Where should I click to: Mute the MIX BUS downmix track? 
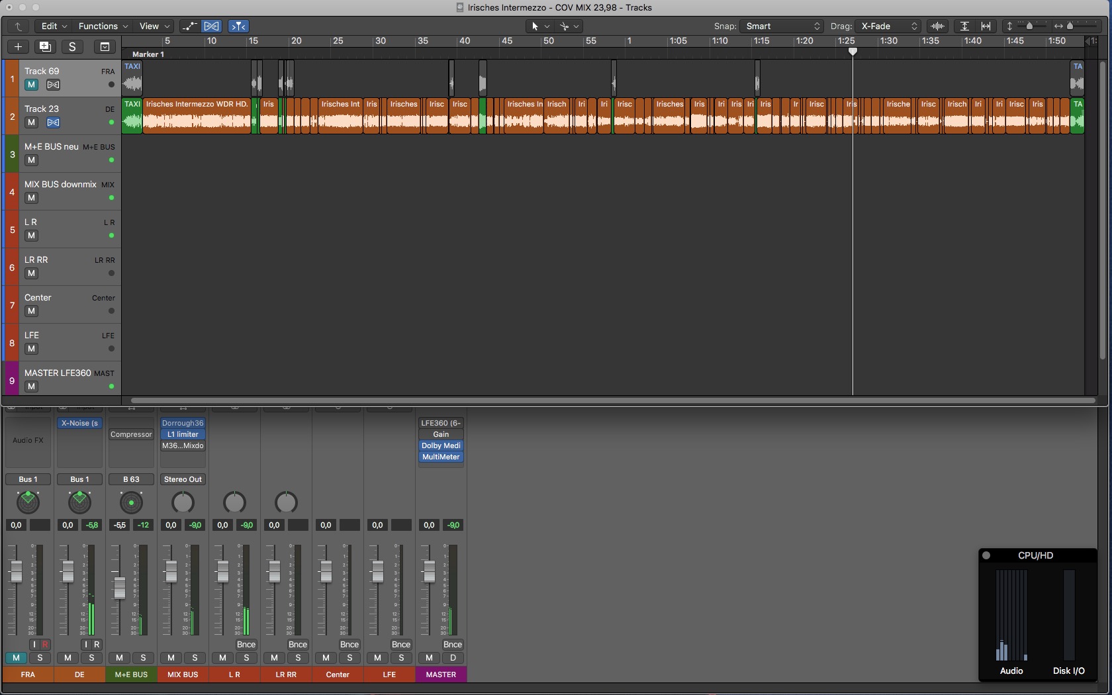(31, 198)
